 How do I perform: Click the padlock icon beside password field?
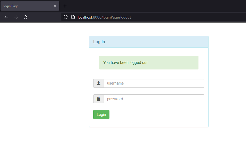[x=98, y=99]
